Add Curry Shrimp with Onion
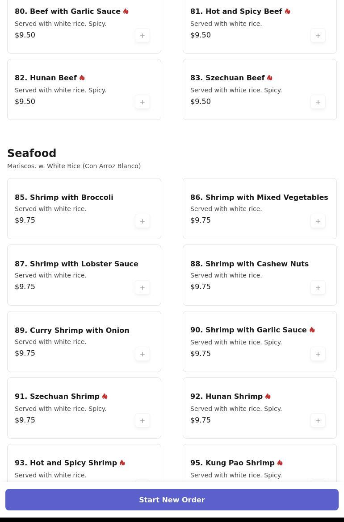 [x=143, y=354]
